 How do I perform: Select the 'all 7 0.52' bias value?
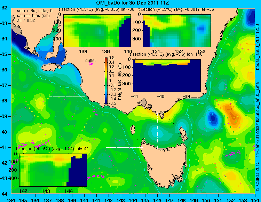(x=26, y=21)
